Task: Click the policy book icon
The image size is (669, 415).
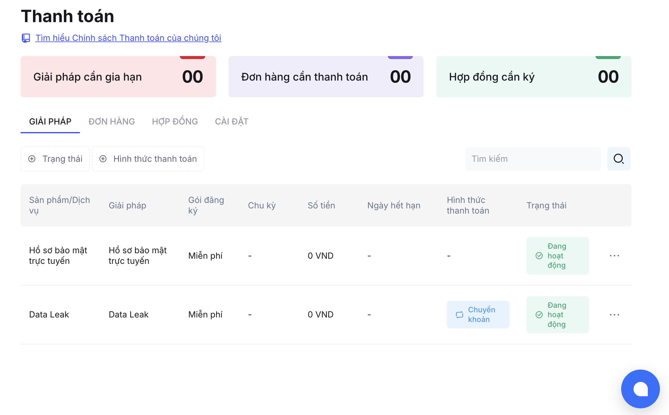Action: (x=26, y=38)
